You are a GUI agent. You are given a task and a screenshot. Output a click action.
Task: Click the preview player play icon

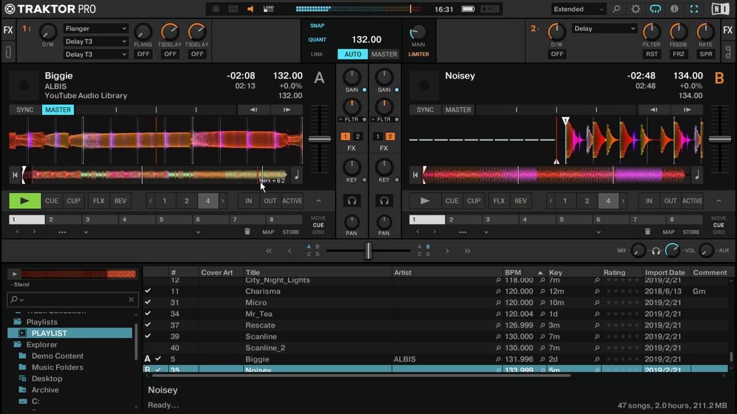tap(14, 274)
